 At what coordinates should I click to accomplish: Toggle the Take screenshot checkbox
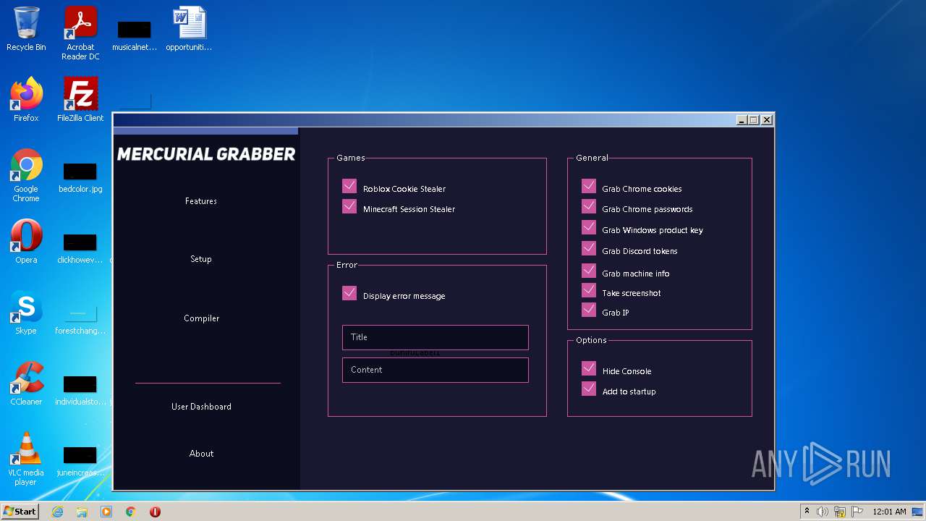pos(589,290)
